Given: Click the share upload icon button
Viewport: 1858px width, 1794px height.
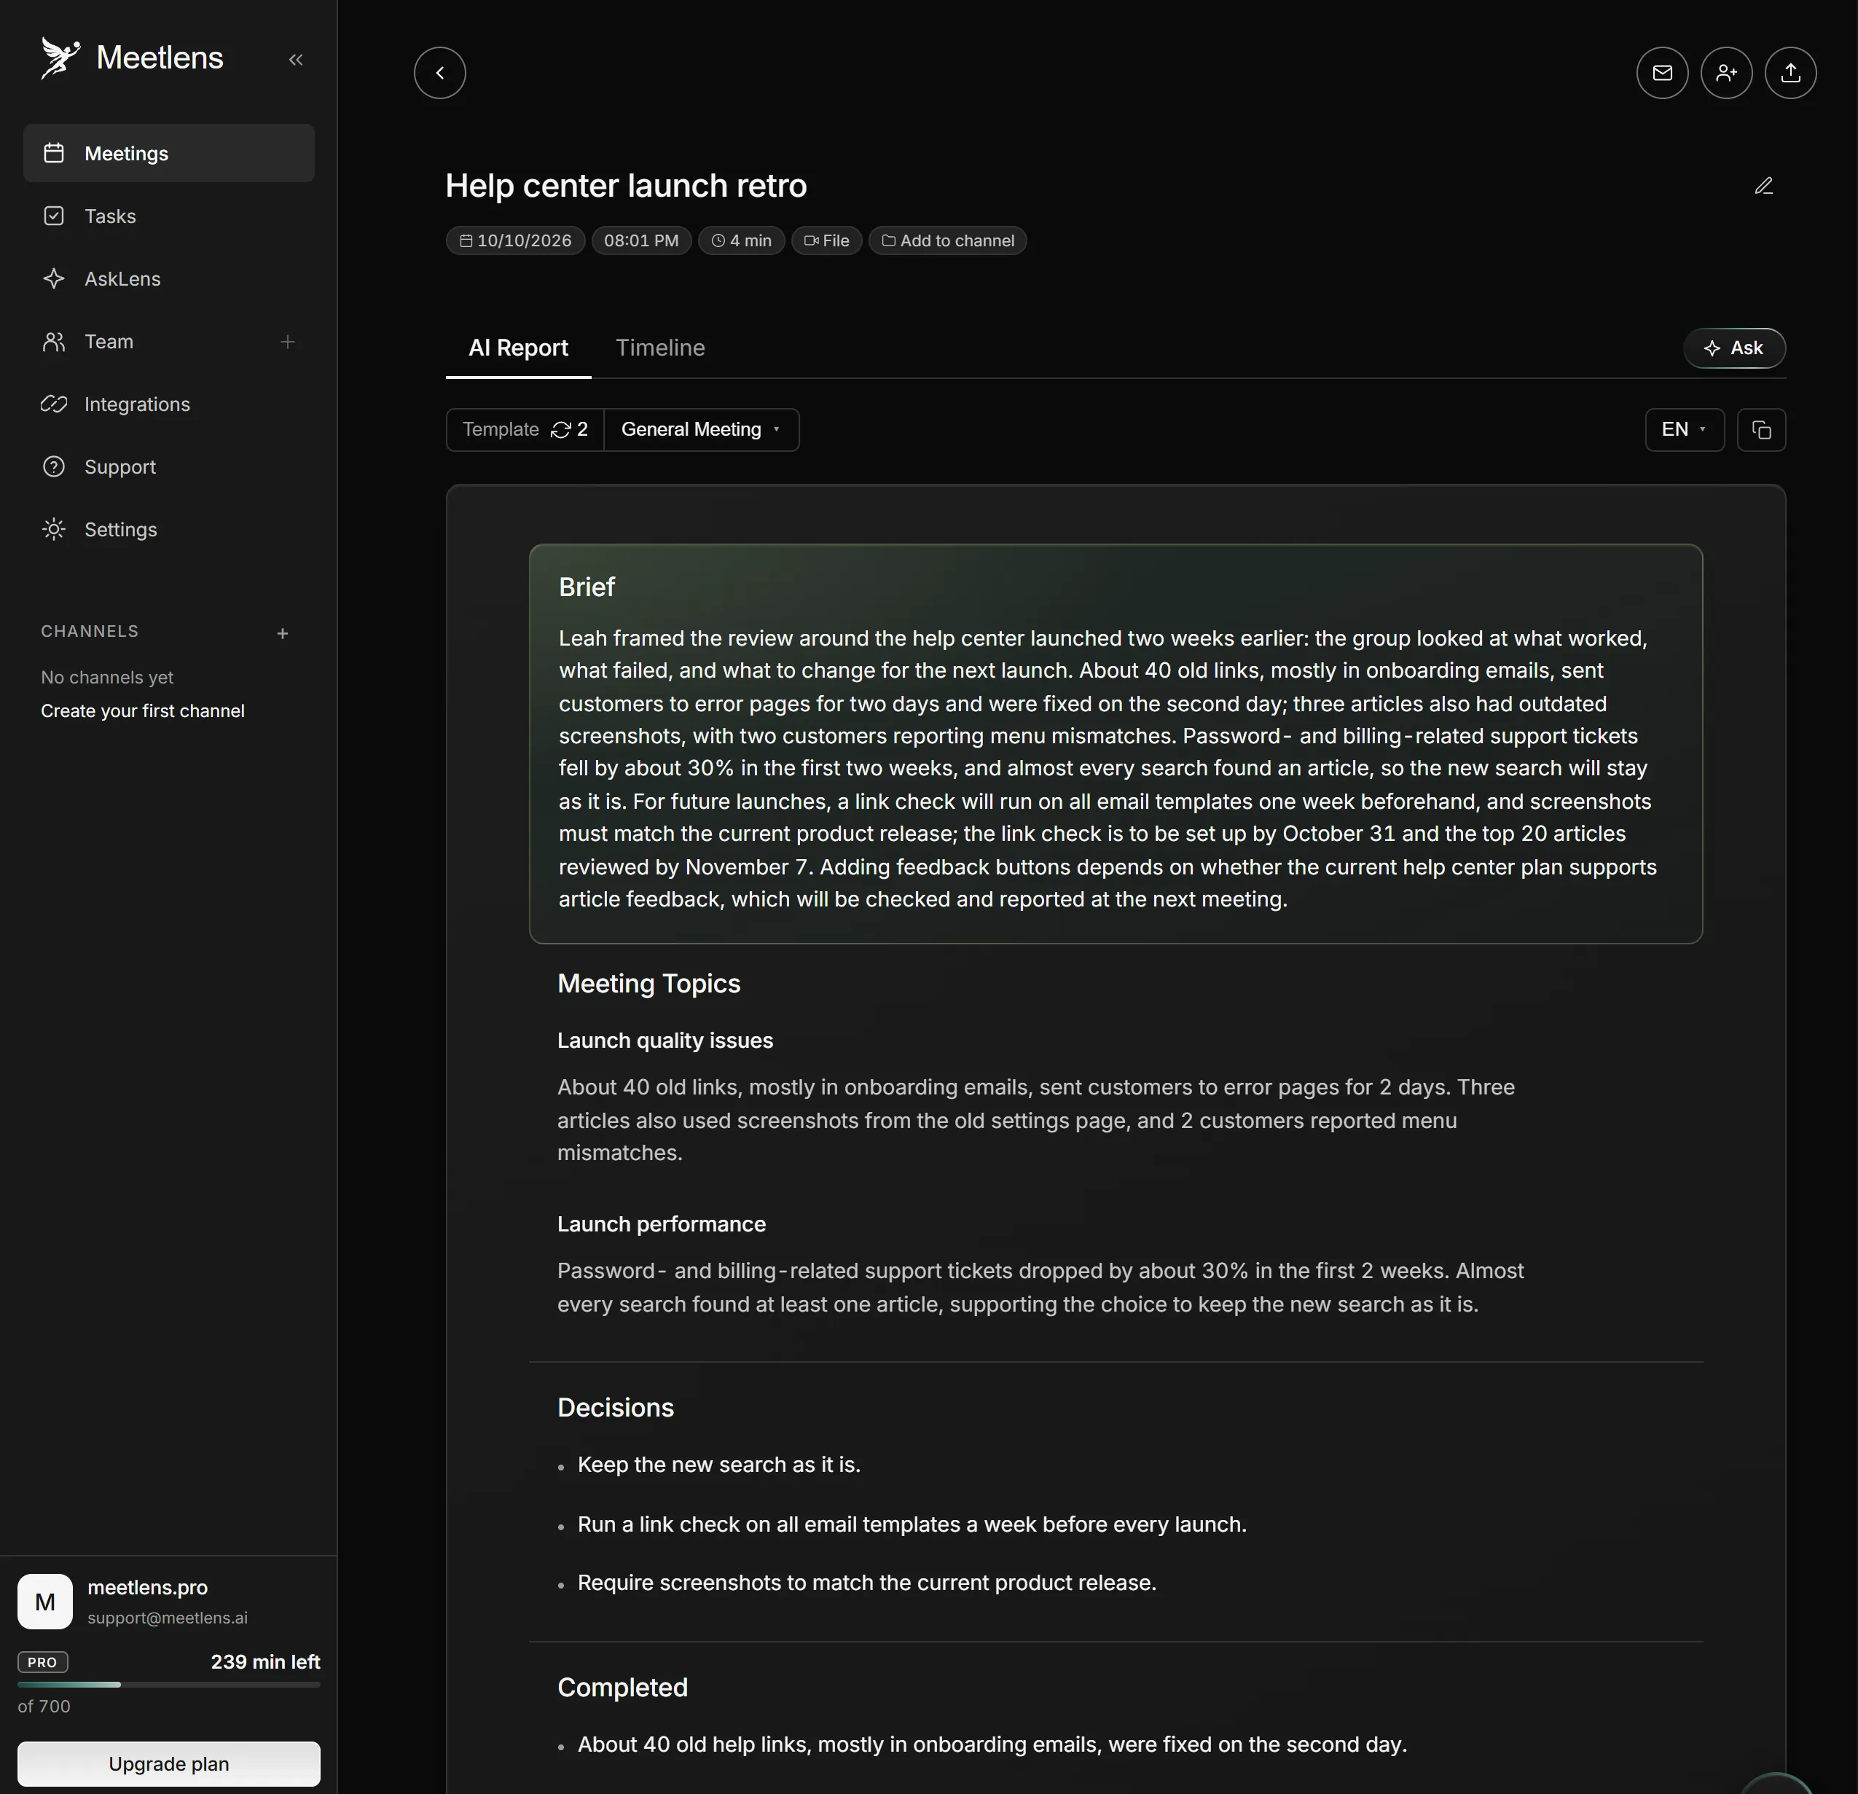Looking at the screenshot, I should coord(1790,73).
